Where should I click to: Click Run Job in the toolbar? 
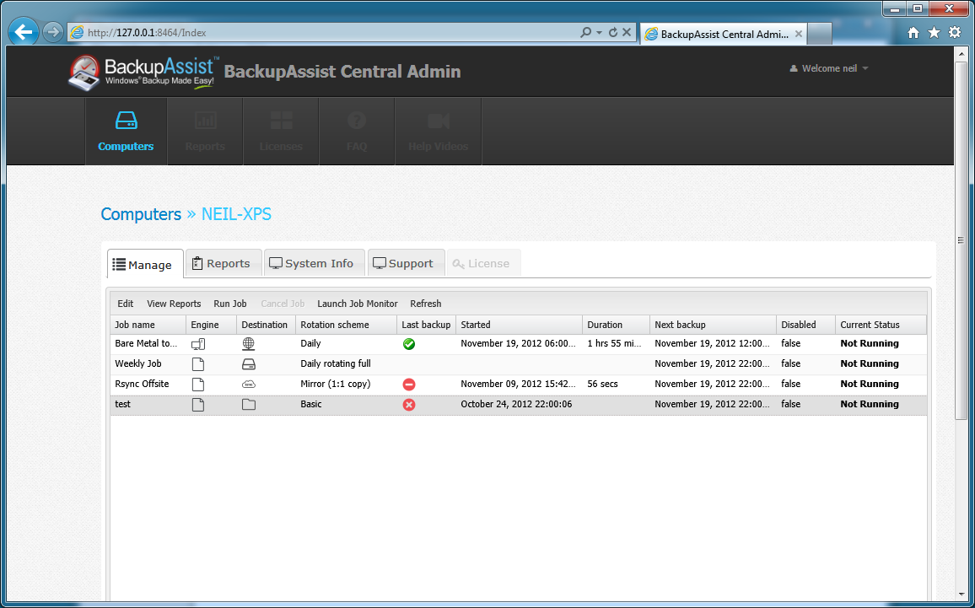230,304
